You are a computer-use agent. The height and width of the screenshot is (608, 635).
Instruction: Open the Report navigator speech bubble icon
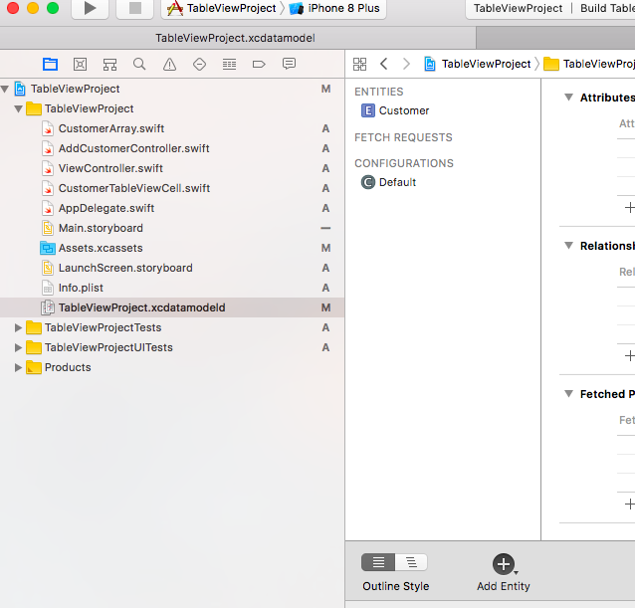pos(289,64)
